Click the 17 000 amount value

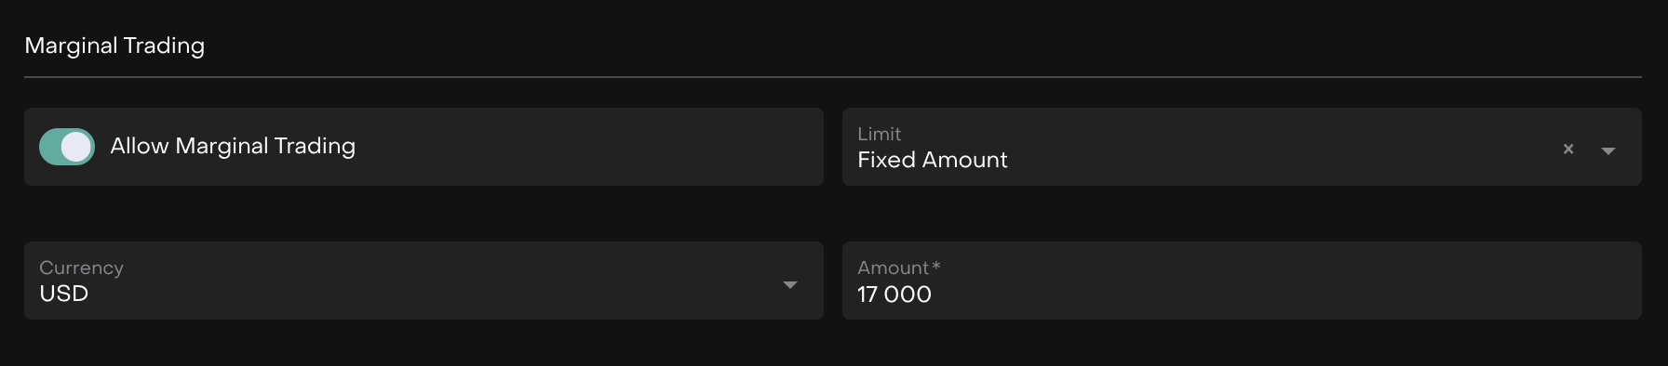pos(895,294)
